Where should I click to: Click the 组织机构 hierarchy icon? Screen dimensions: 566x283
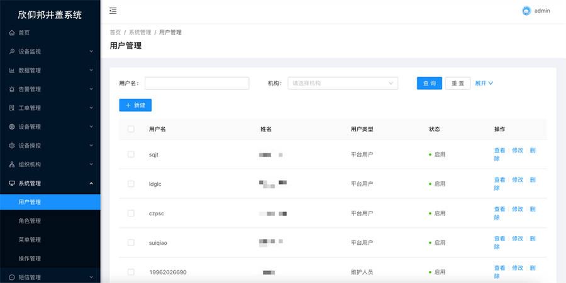tap(12, 164)
